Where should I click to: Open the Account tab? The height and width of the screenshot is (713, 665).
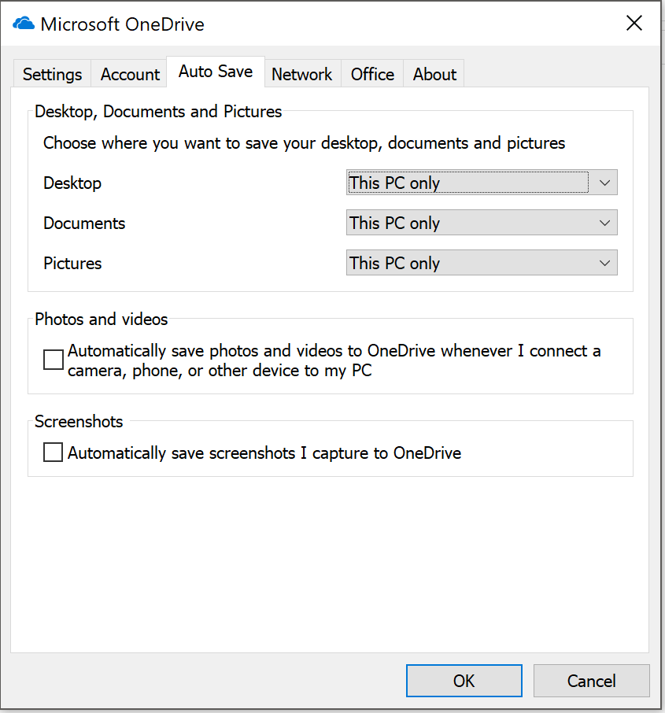pyautogui.click(x=130, y=74)
